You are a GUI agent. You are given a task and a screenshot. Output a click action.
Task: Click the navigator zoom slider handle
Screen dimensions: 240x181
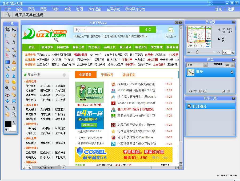click(x=197, y=52)
